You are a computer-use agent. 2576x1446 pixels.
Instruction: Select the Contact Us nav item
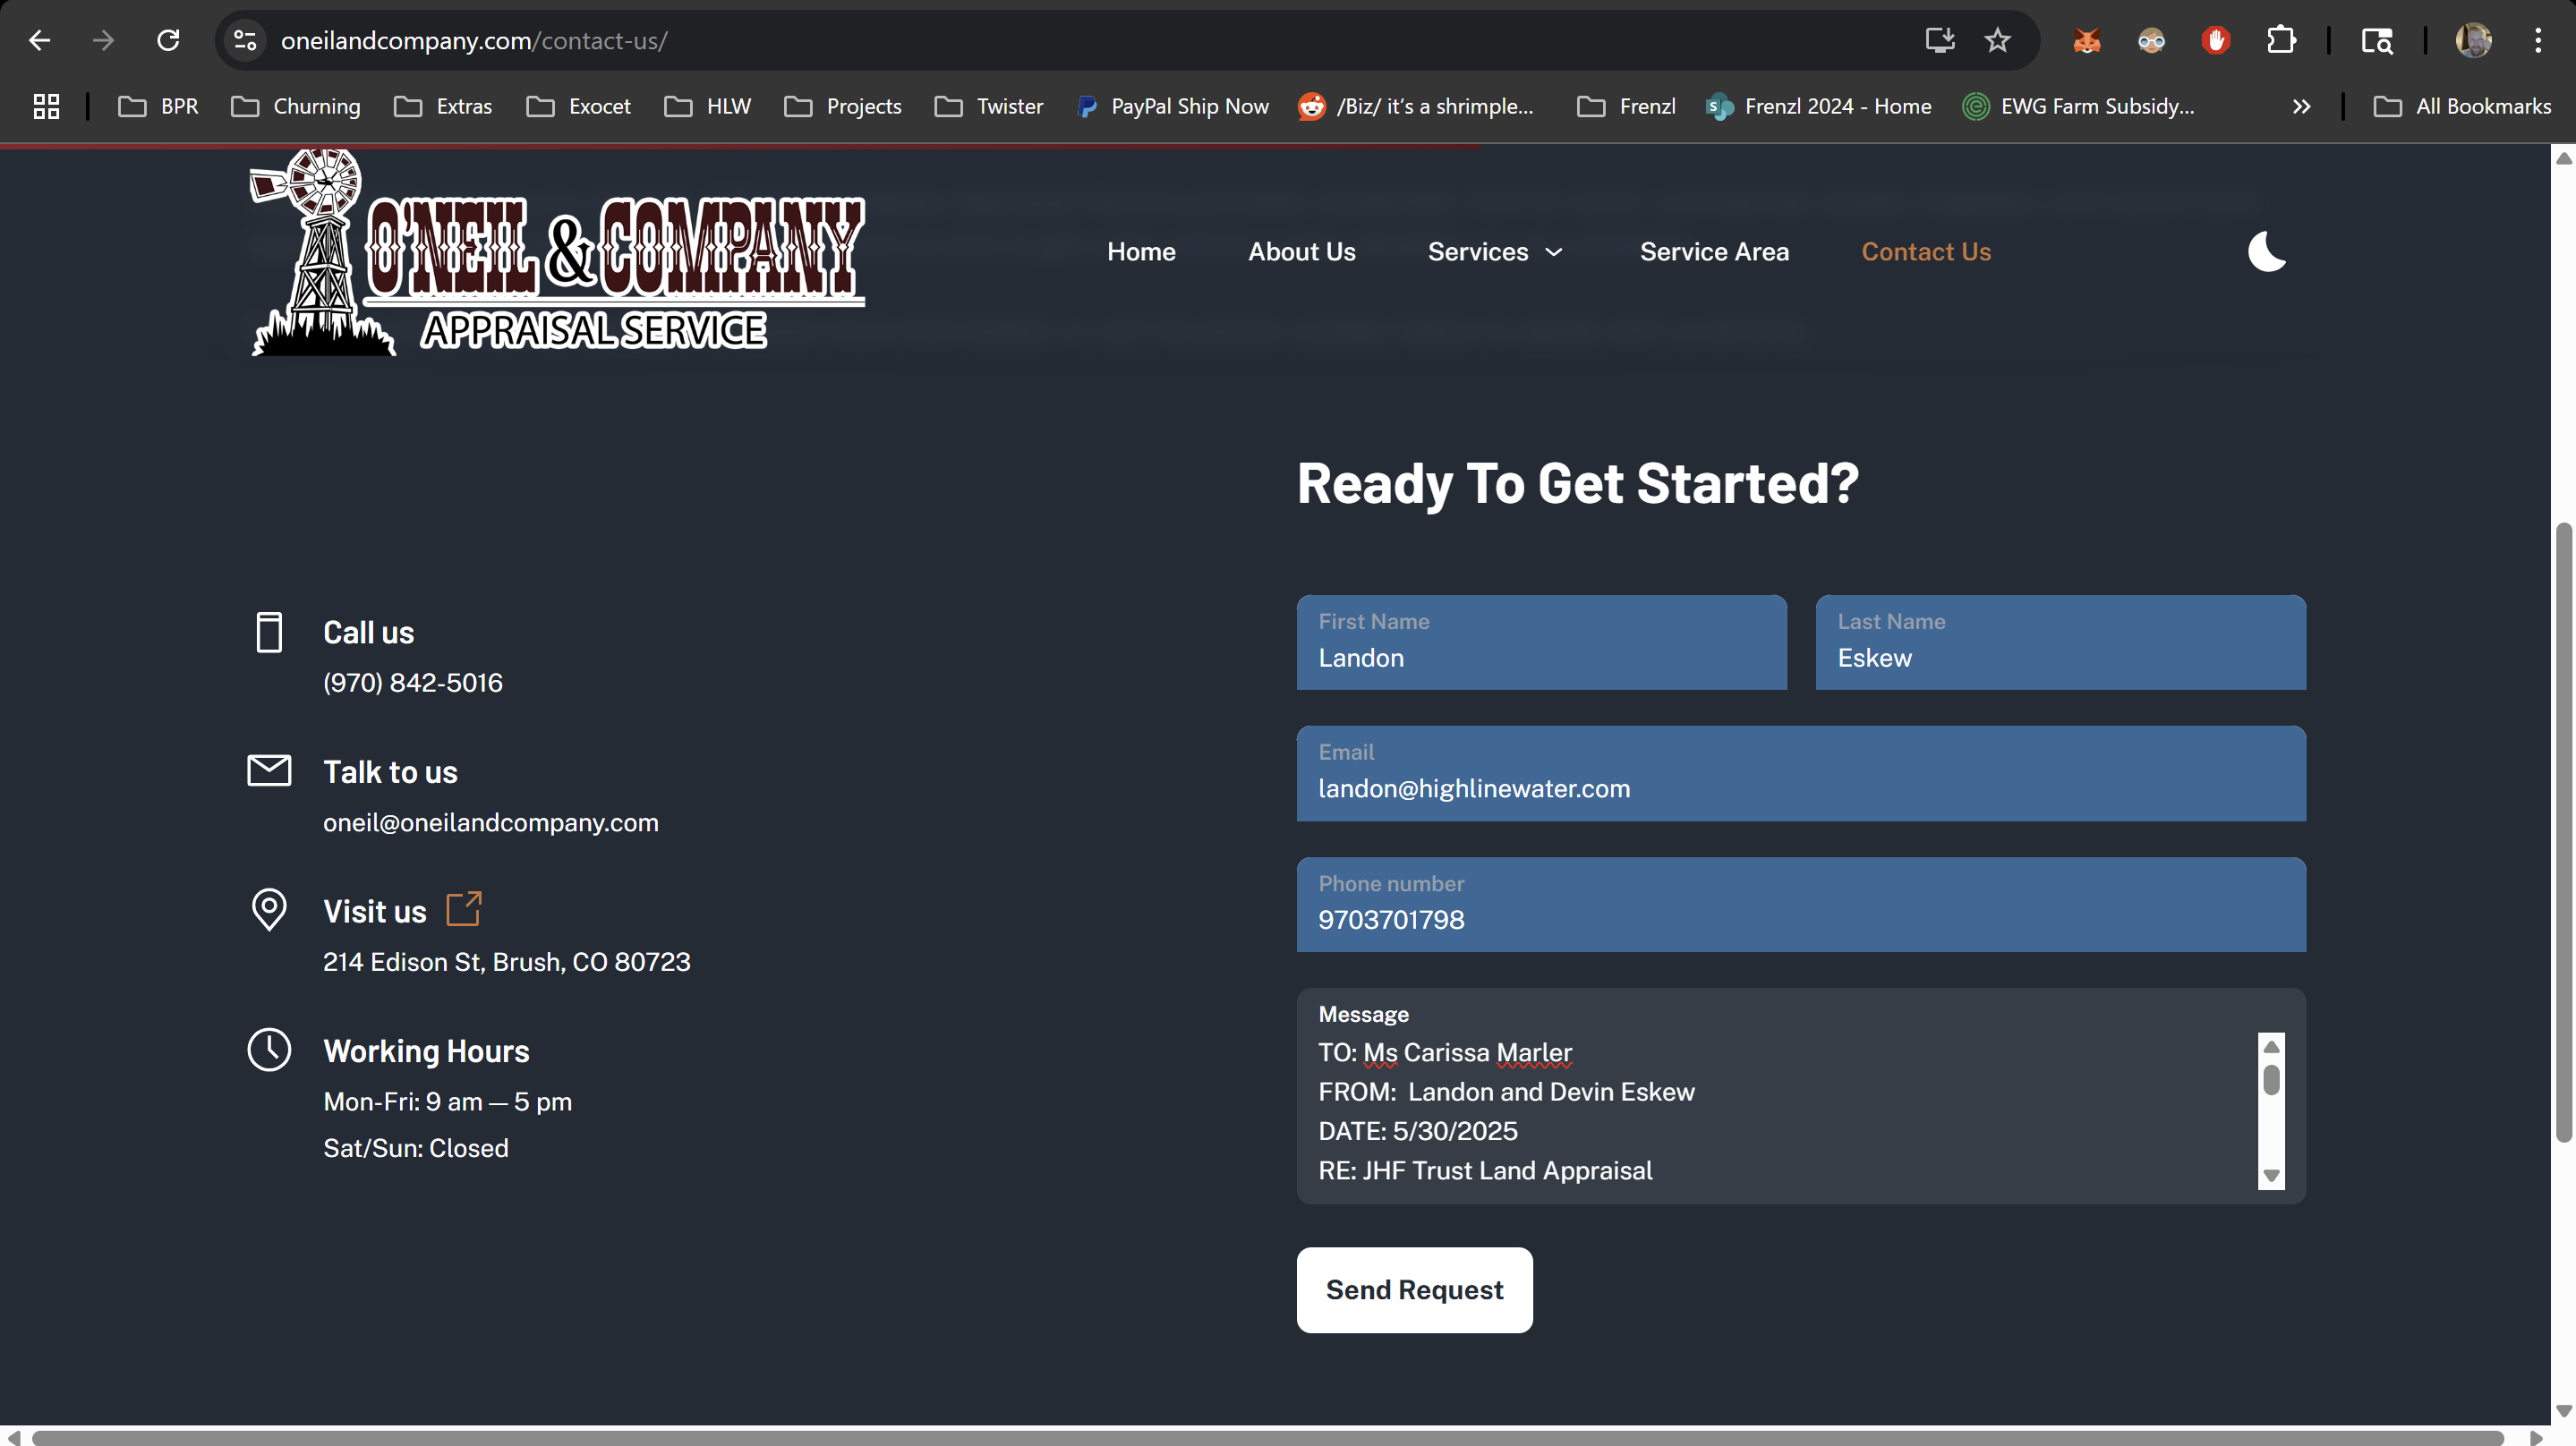click(x=1925, y=252)
